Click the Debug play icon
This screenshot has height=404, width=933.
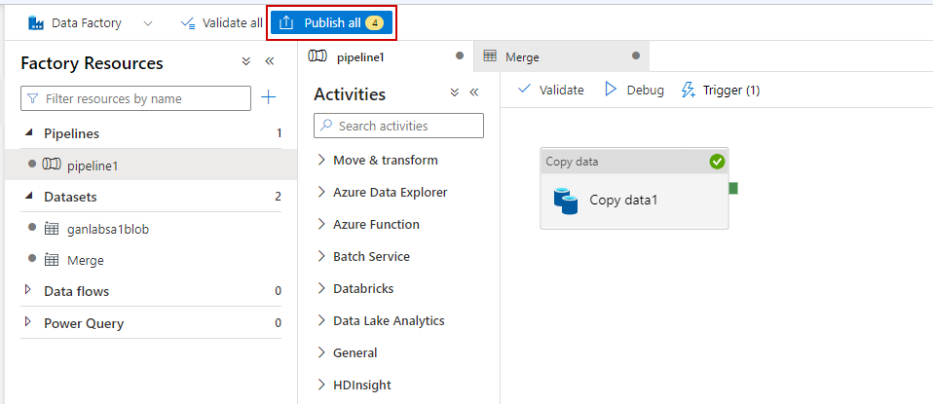pos(612,90)
